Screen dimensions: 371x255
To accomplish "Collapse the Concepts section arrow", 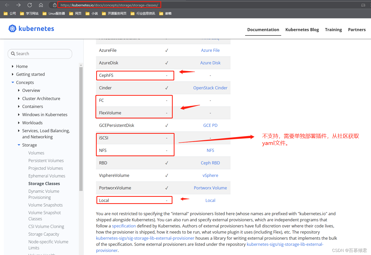I will [13, 82].
